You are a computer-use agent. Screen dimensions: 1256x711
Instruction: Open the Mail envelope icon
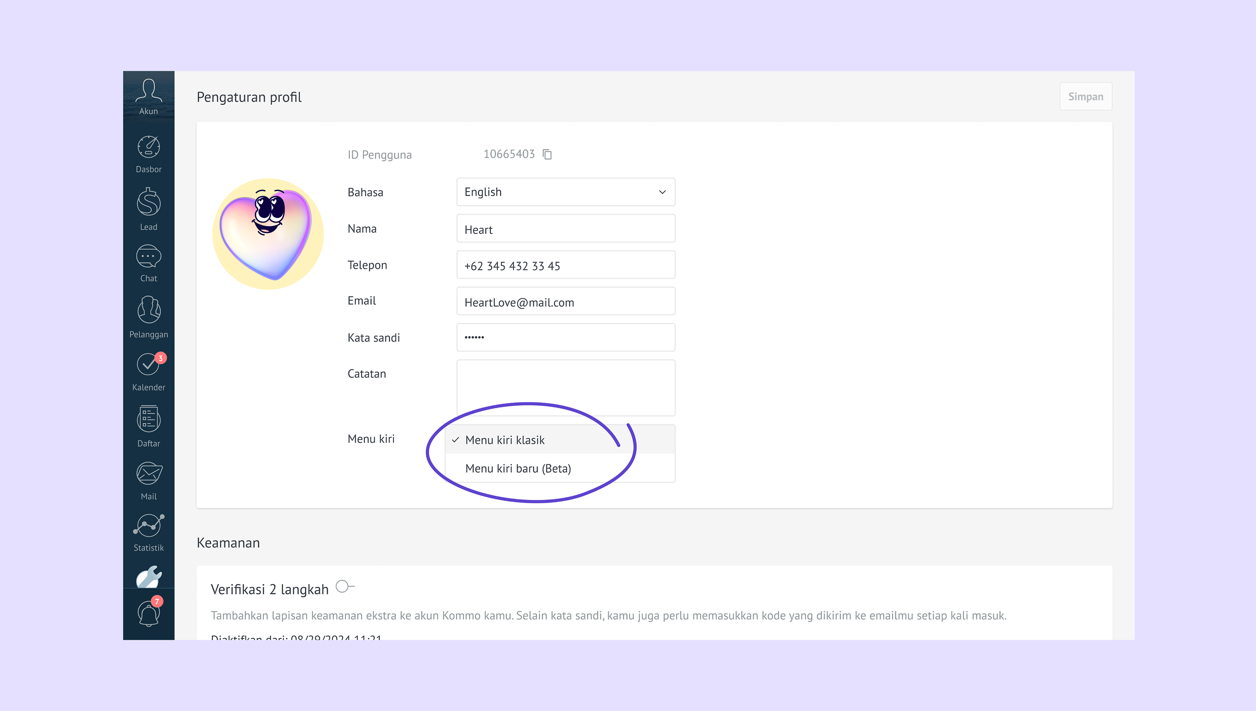click(x=148, y=481)
